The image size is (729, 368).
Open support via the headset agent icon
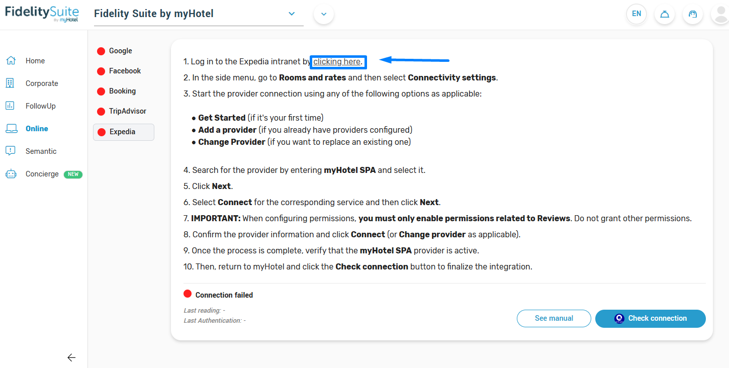(693, 14)
